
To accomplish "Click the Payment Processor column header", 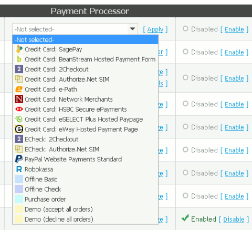I will tap(90, 11).
